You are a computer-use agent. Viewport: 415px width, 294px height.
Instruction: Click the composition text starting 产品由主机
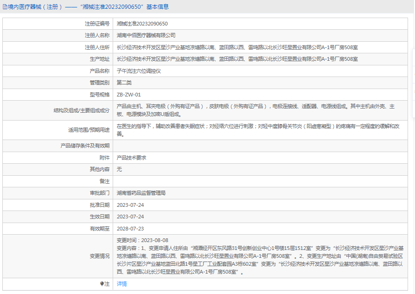(255, 110)
